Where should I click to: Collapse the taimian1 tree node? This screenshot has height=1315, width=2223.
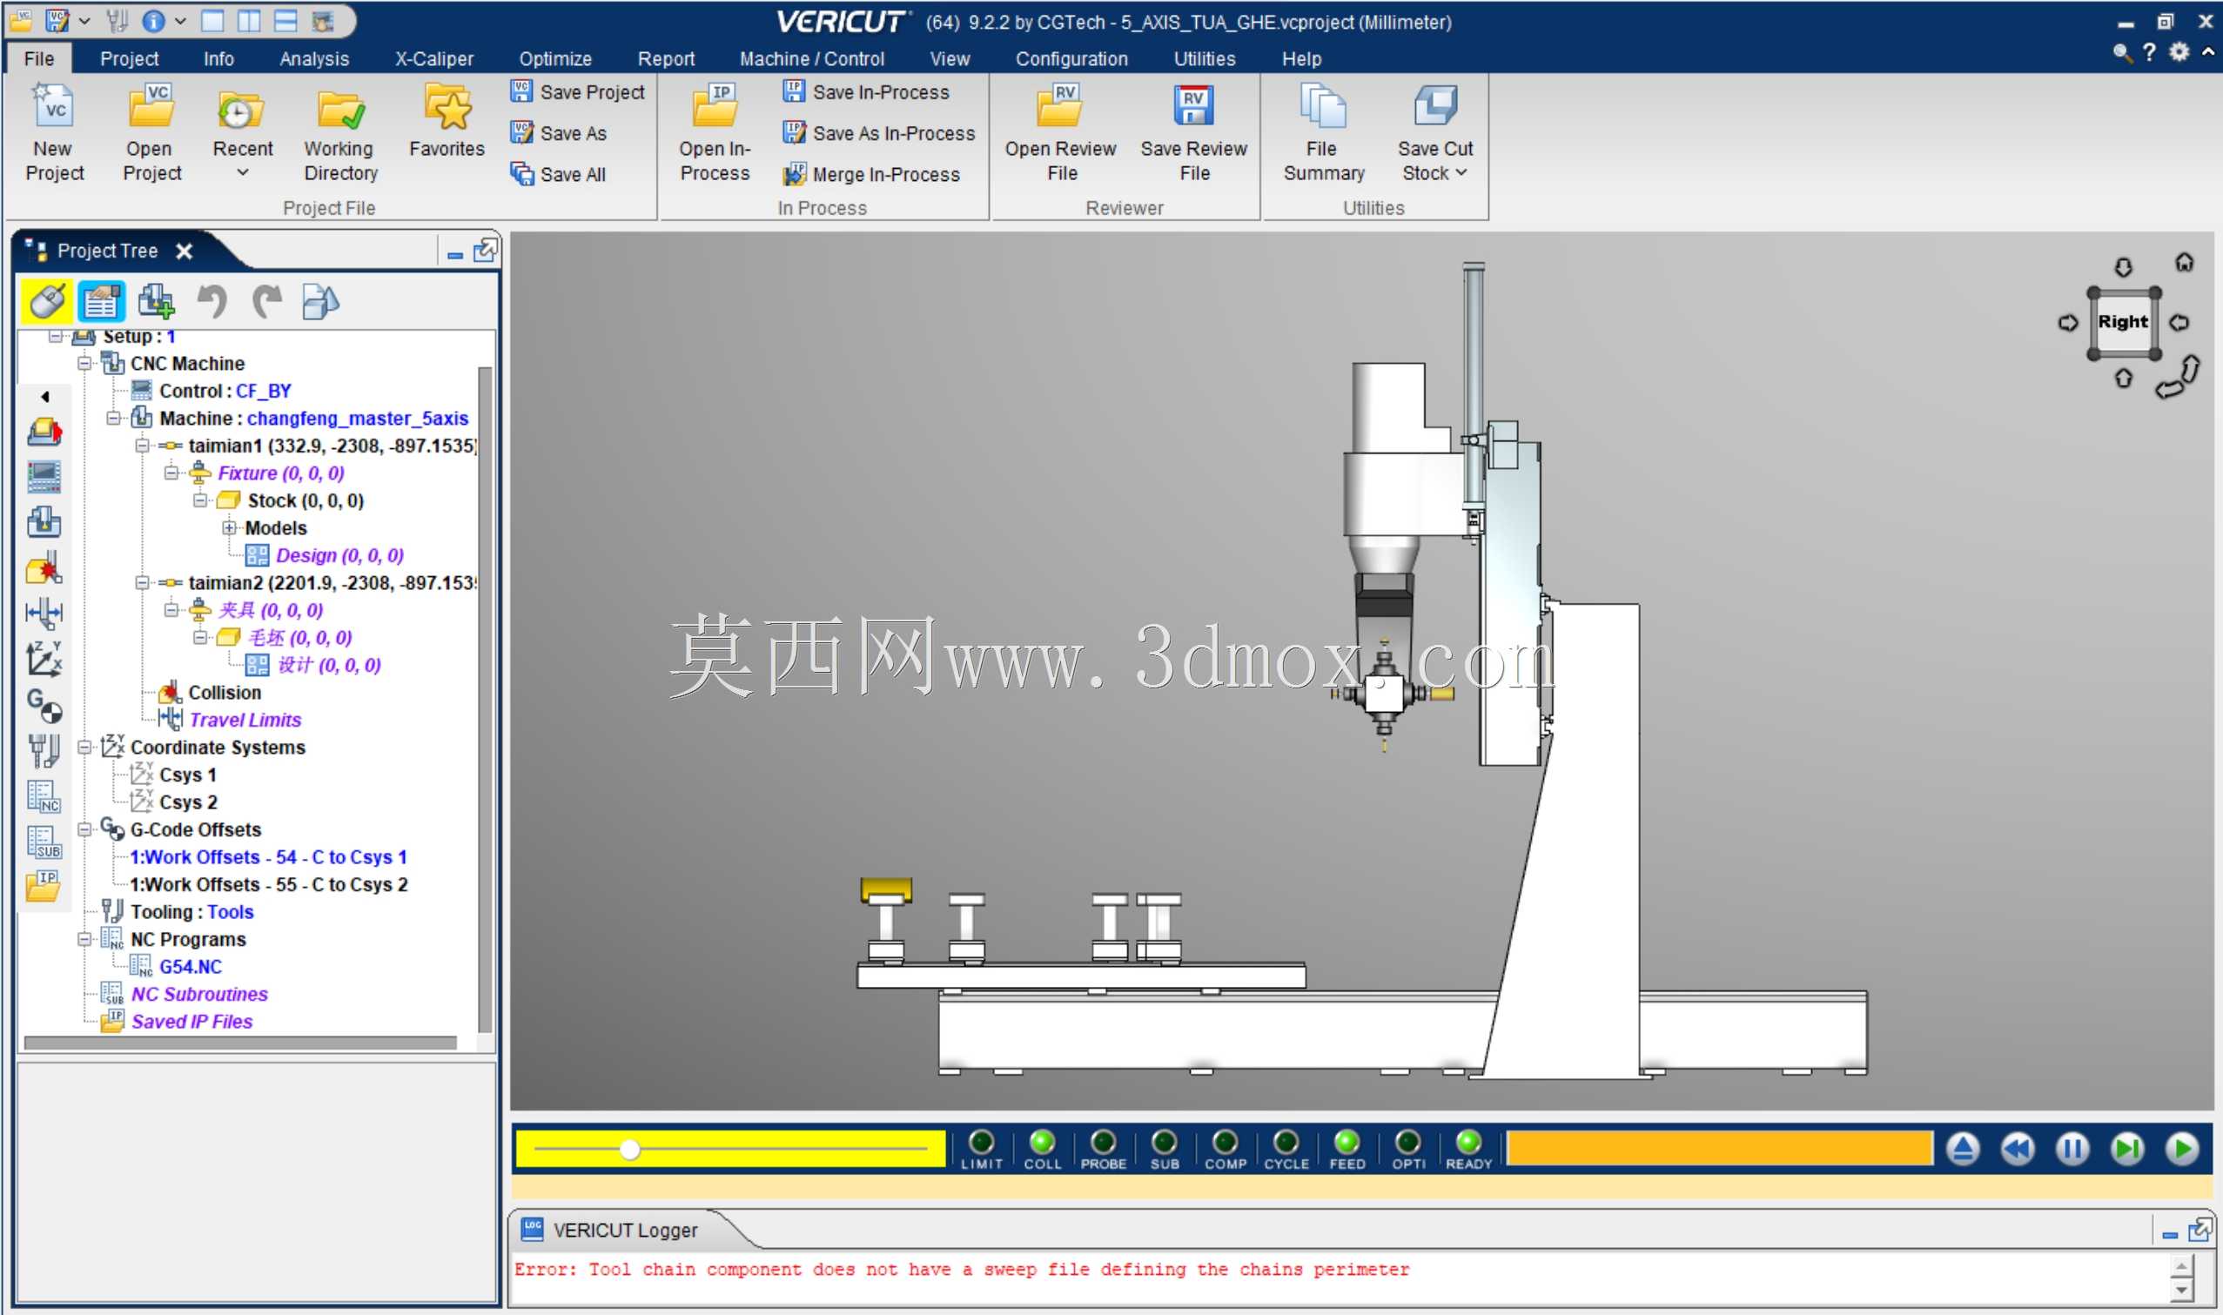point(142,446)
